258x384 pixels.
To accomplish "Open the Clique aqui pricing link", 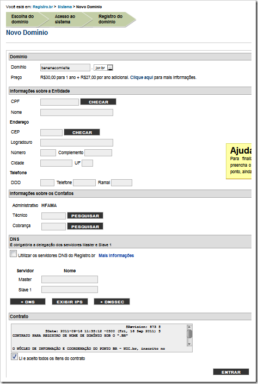I will coord(142,77).
